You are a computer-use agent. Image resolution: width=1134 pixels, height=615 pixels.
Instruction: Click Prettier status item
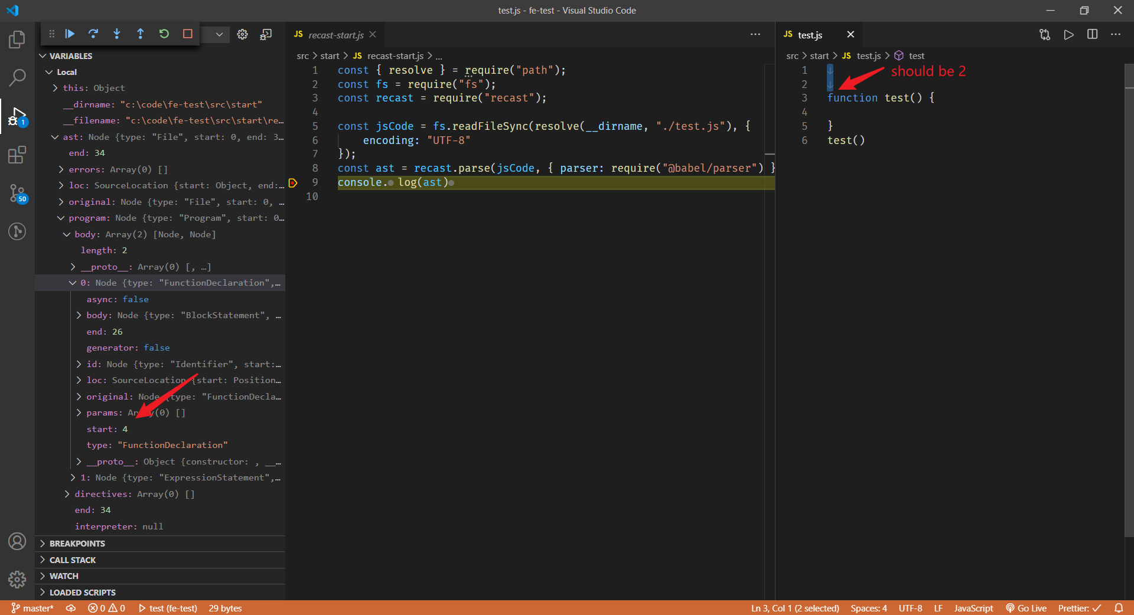[x=1080, y=608]
